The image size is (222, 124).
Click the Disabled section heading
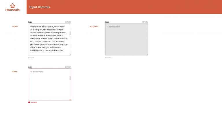coord(93,27)
